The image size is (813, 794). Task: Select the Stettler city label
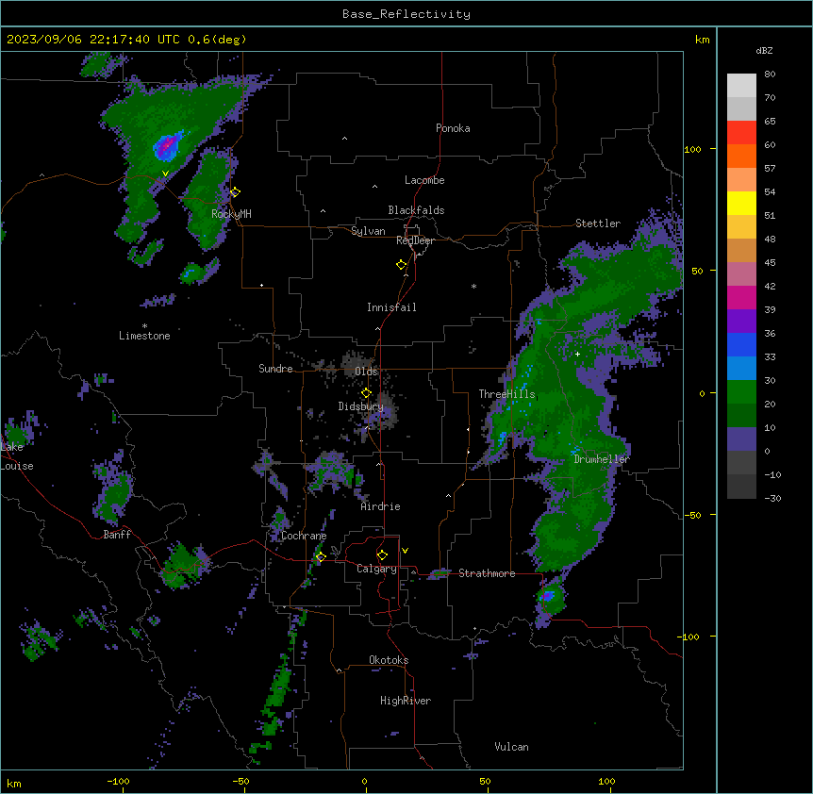[x=597, y=223]
